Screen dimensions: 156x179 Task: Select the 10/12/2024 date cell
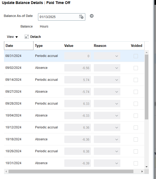(13, 127)
